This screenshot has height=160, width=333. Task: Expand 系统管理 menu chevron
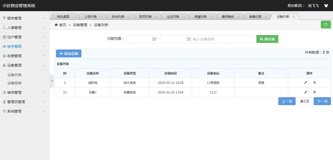click(x=44, y=111)
